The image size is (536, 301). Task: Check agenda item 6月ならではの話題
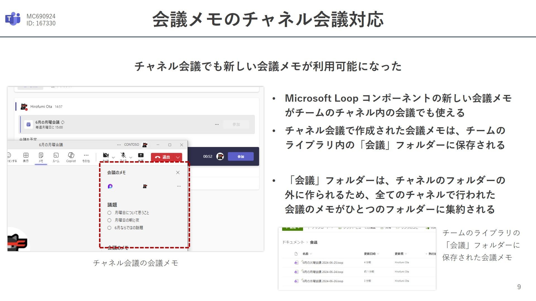coord(109,228)
